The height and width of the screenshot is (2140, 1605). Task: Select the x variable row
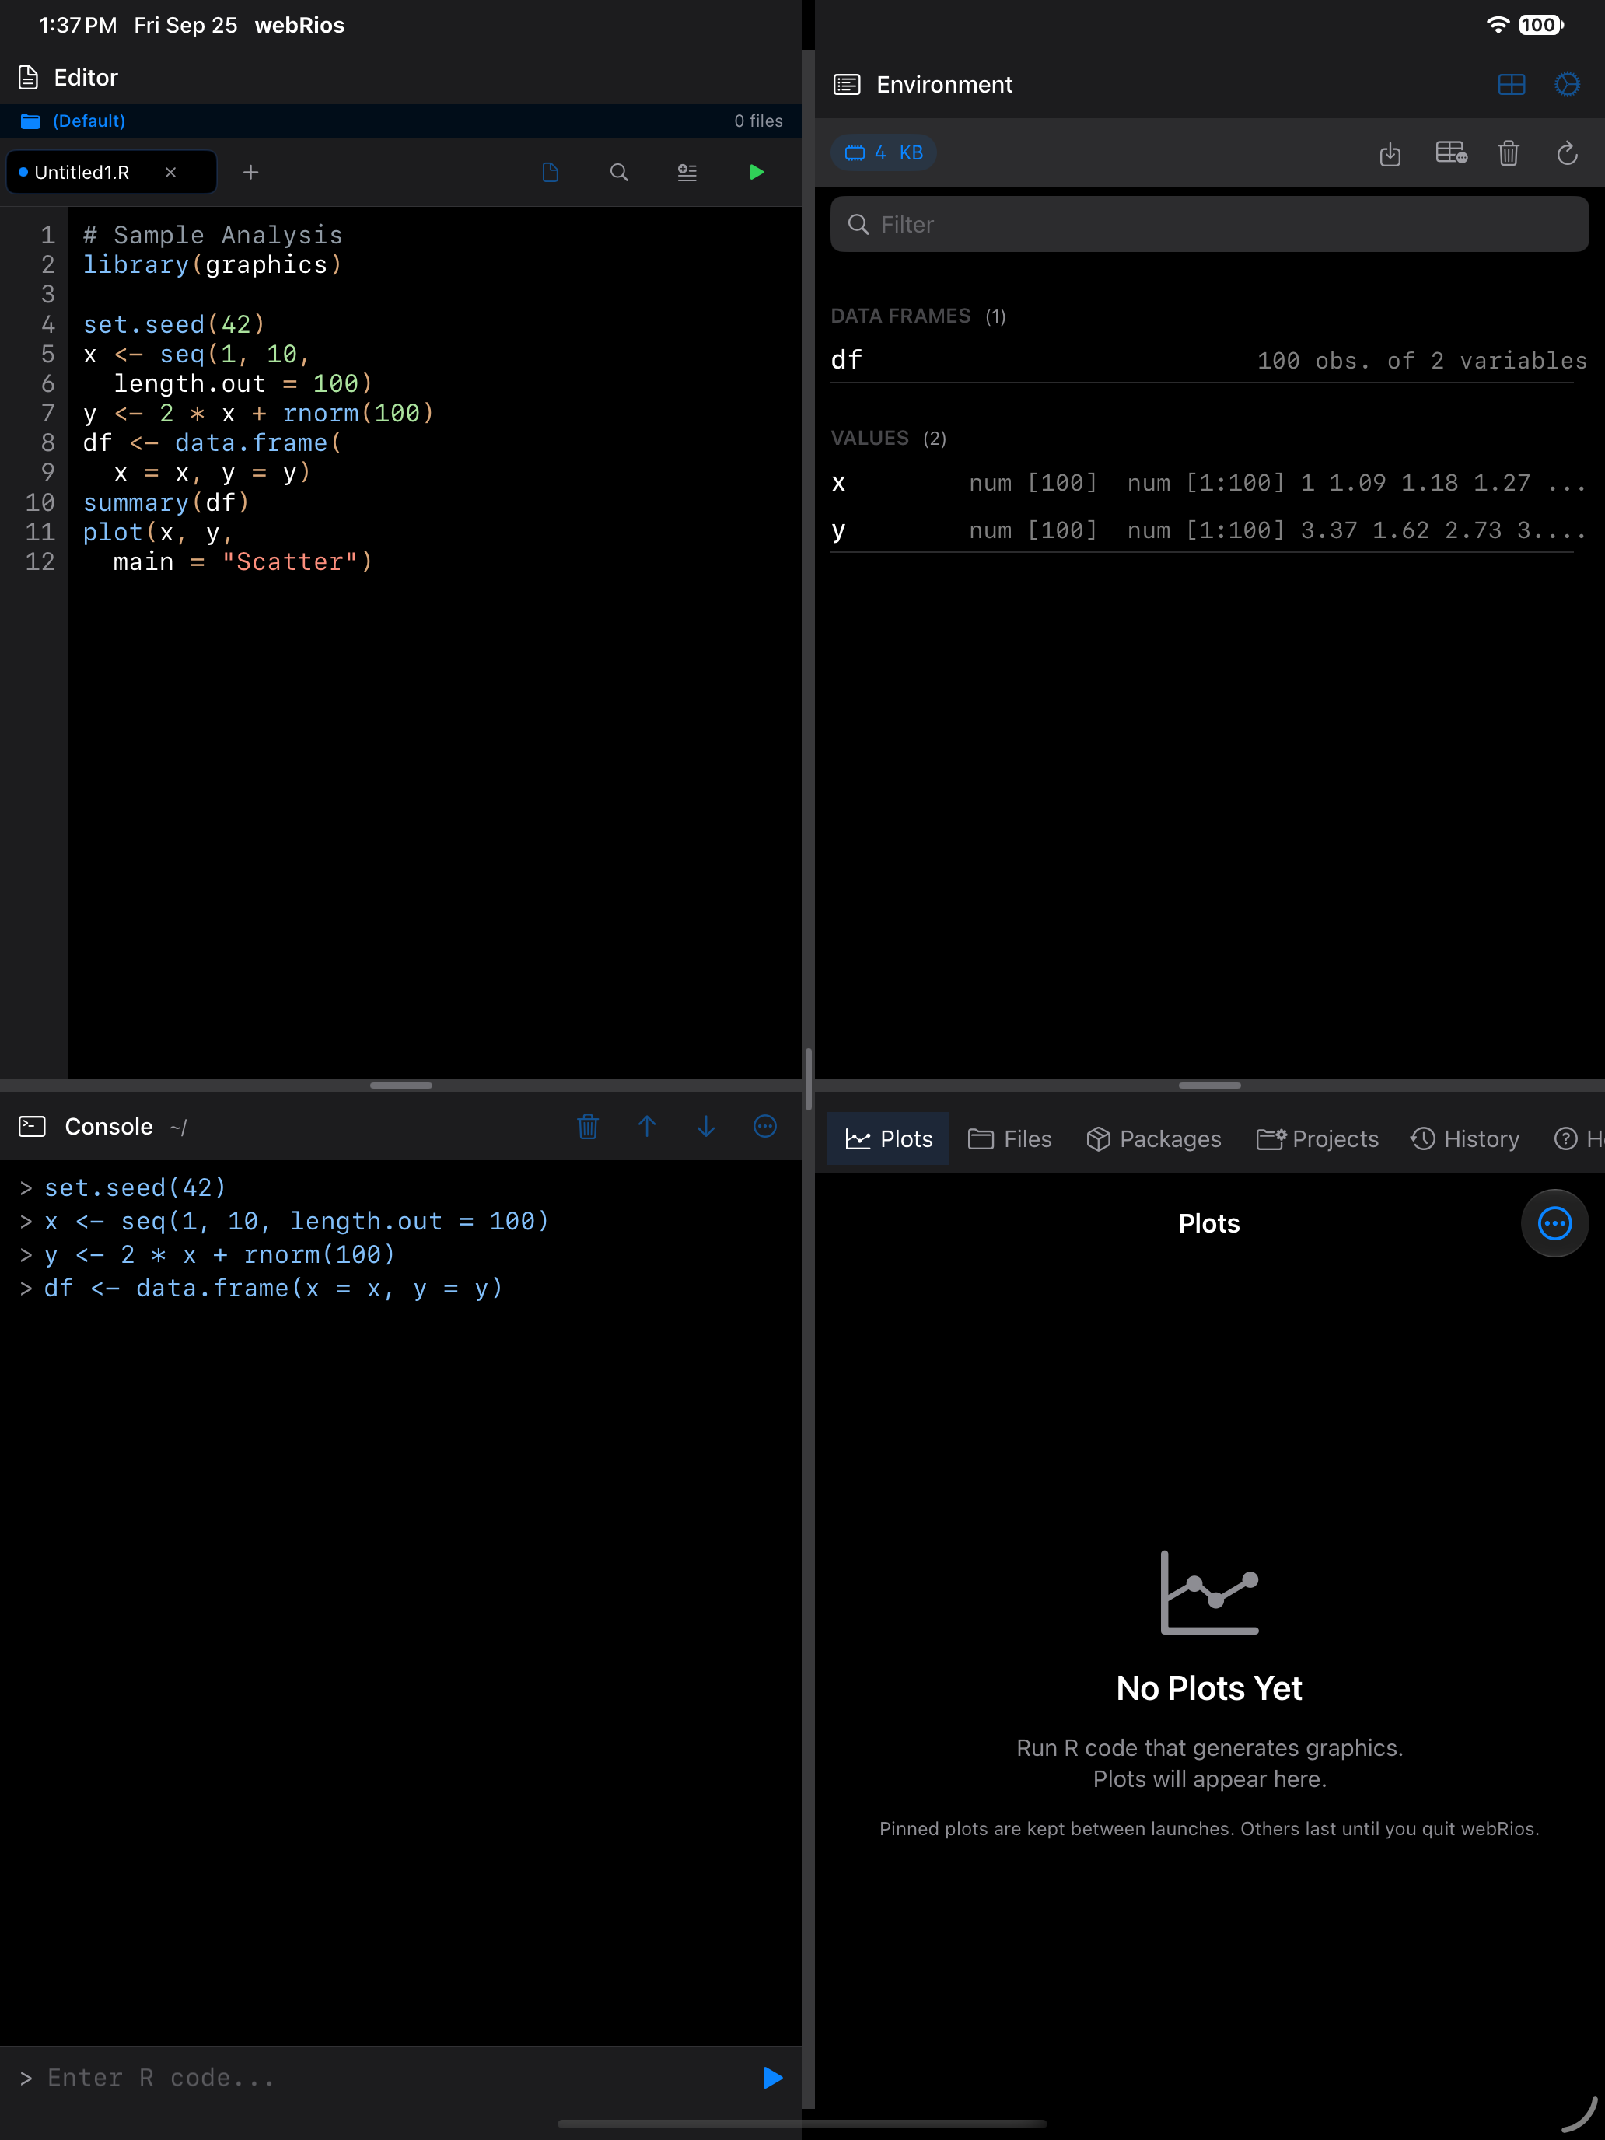(1209, 483)
